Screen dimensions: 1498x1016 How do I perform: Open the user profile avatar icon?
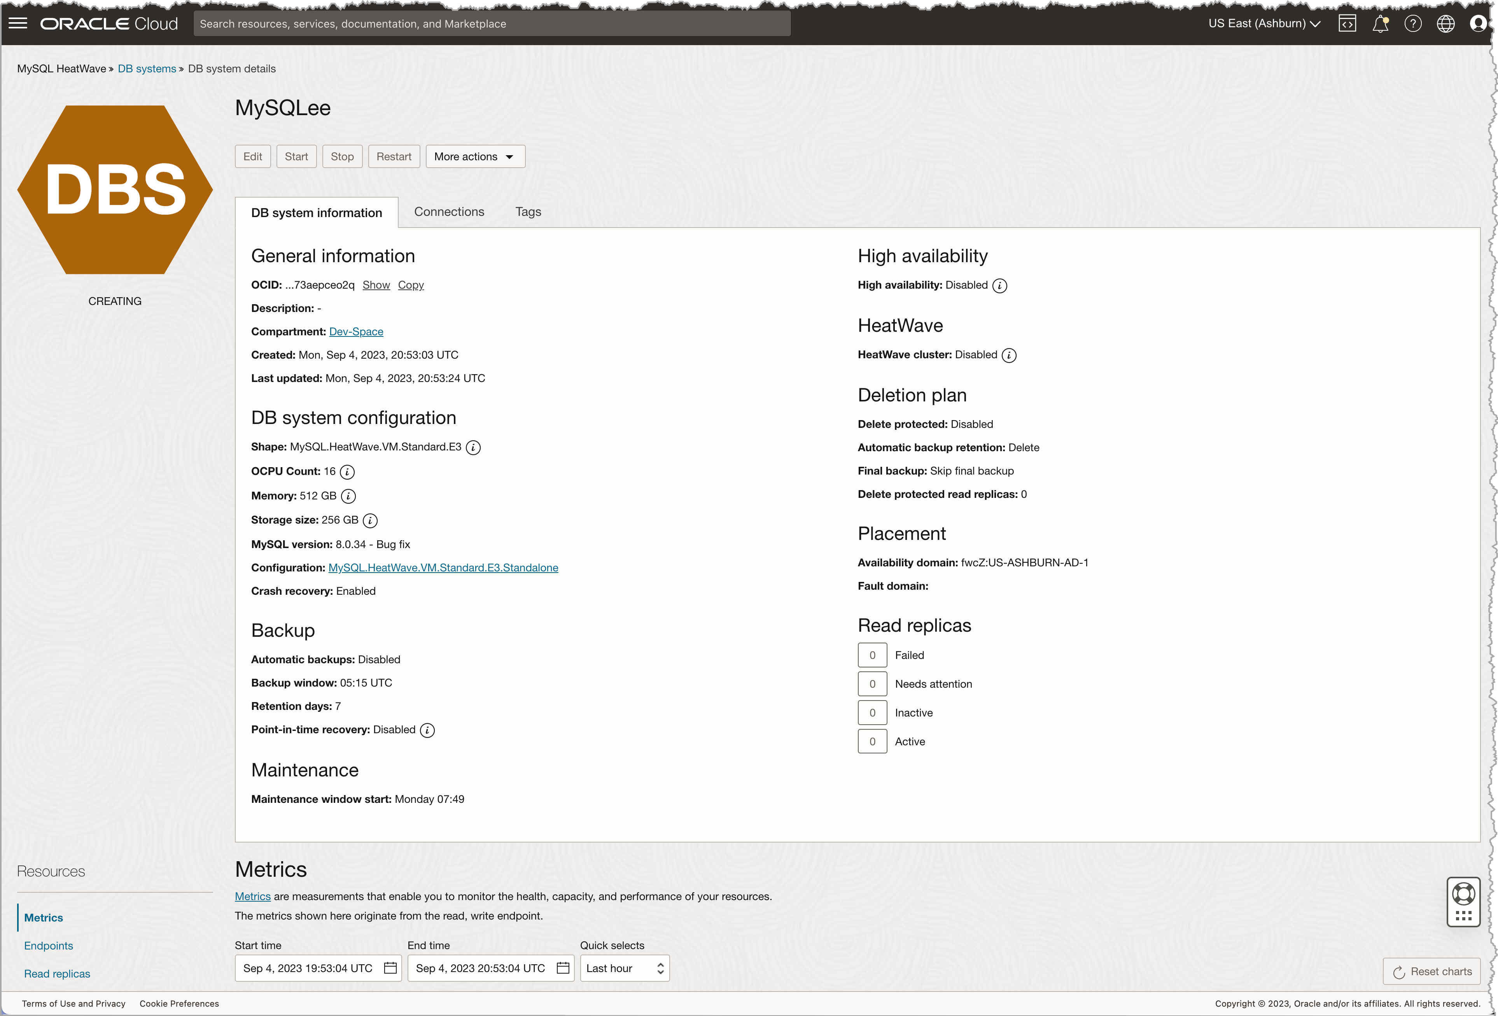[x=1478, y=24]
